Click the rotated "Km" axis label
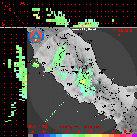This screenshot has width=137, height=137. [3, 24]
